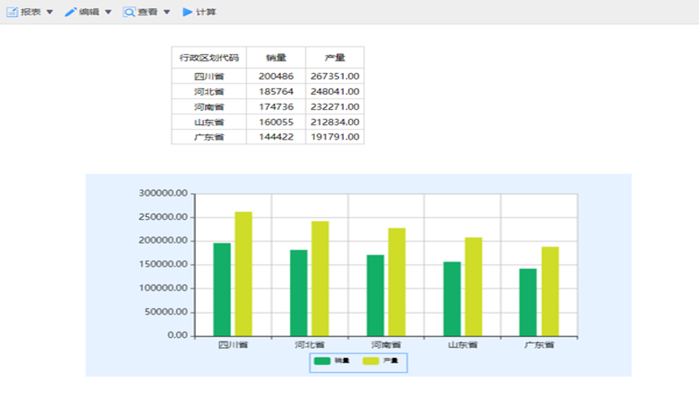Click the green 销量 bar for 河南省
Viewport: 699px width, 393px height.
(375, 295)
